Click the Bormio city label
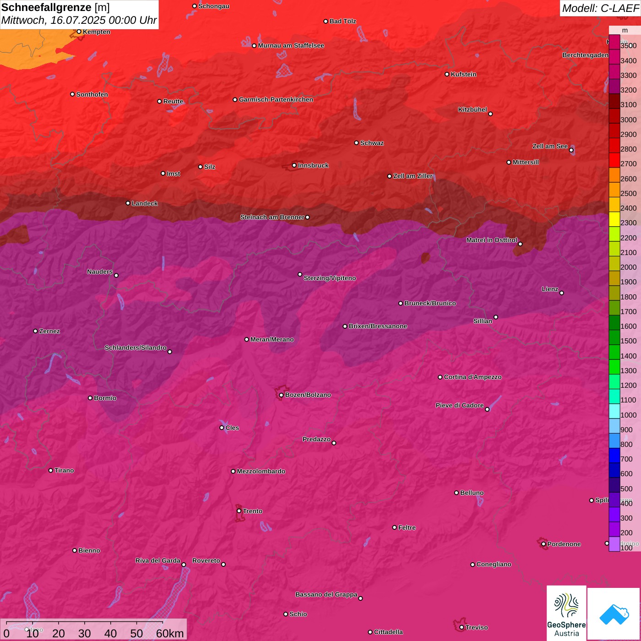 [105, 398]
